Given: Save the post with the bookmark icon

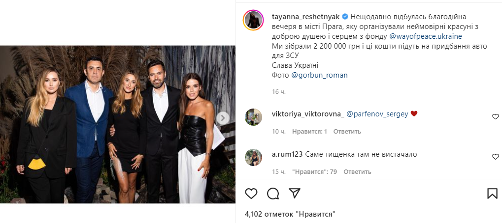Looking at the screenshot, I should (x=492, y=193).
